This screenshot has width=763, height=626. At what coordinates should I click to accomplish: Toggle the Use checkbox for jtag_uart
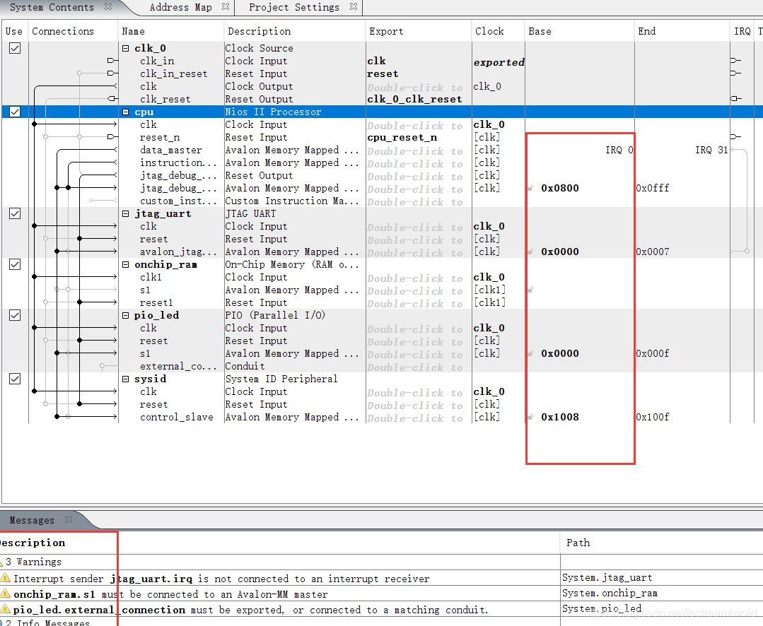point(15,213)
